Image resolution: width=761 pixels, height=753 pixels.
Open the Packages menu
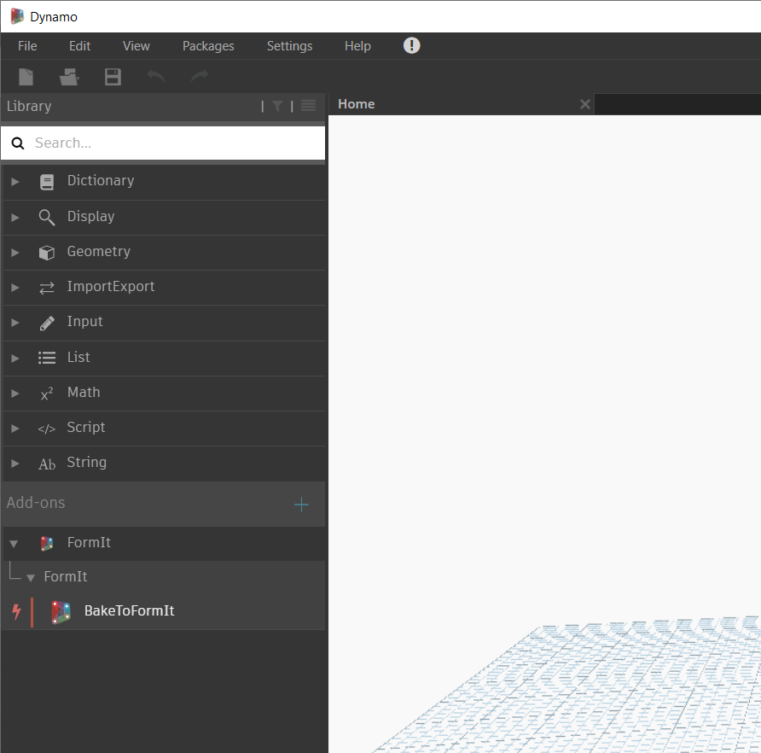coord(208,46)
